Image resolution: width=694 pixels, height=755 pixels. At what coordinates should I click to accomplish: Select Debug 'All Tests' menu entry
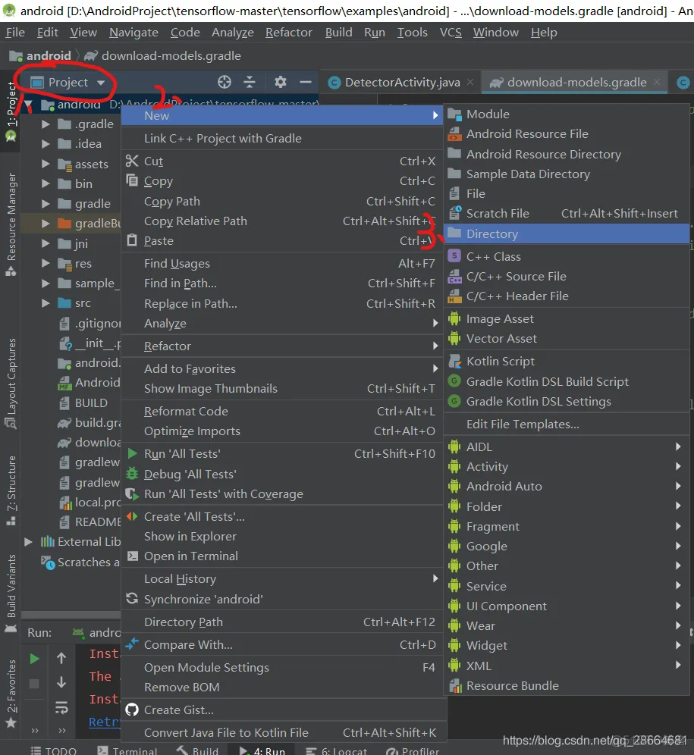(282, 475)
